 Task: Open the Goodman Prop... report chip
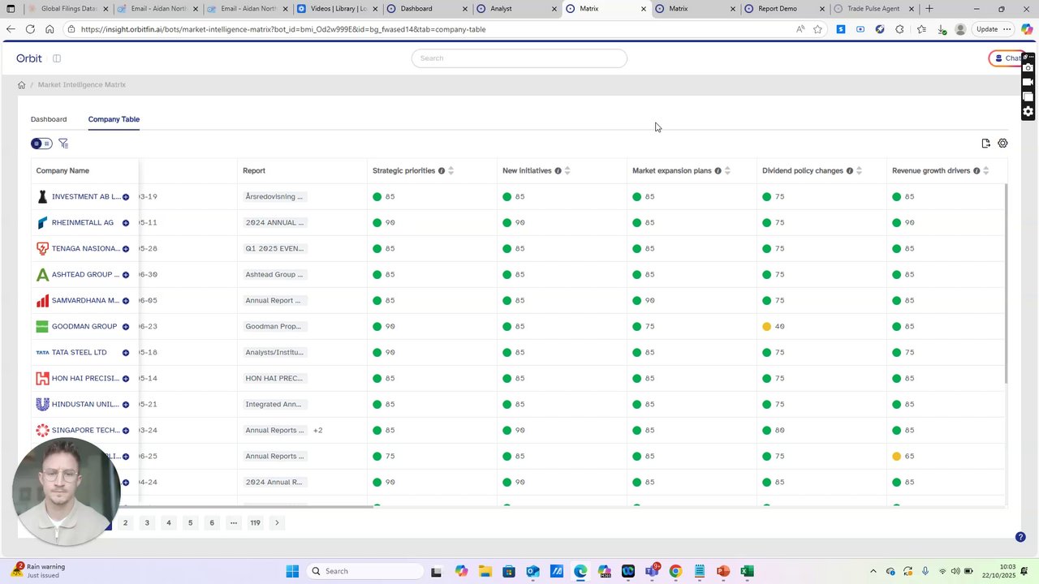tap(274, 327)
